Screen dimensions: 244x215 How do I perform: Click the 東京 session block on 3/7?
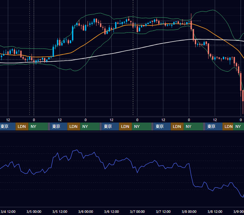162,126
